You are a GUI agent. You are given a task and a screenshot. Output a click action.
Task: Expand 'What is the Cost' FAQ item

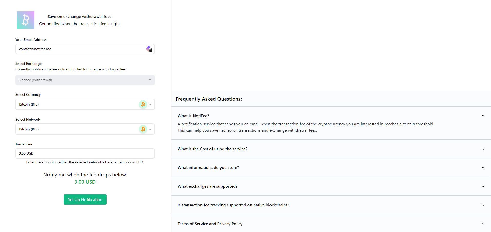click(213, 149)
